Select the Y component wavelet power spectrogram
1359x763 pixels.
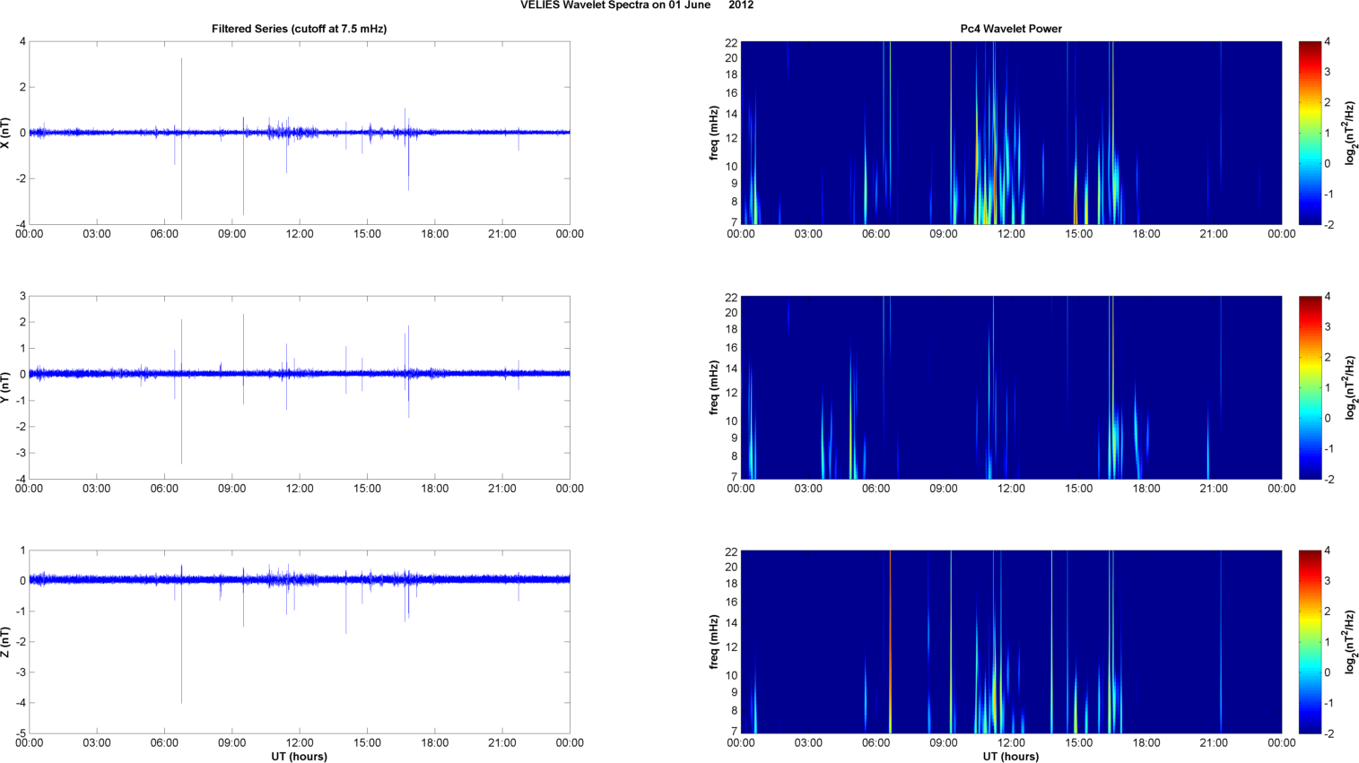pyautogui.click(x=1010, y=387)
